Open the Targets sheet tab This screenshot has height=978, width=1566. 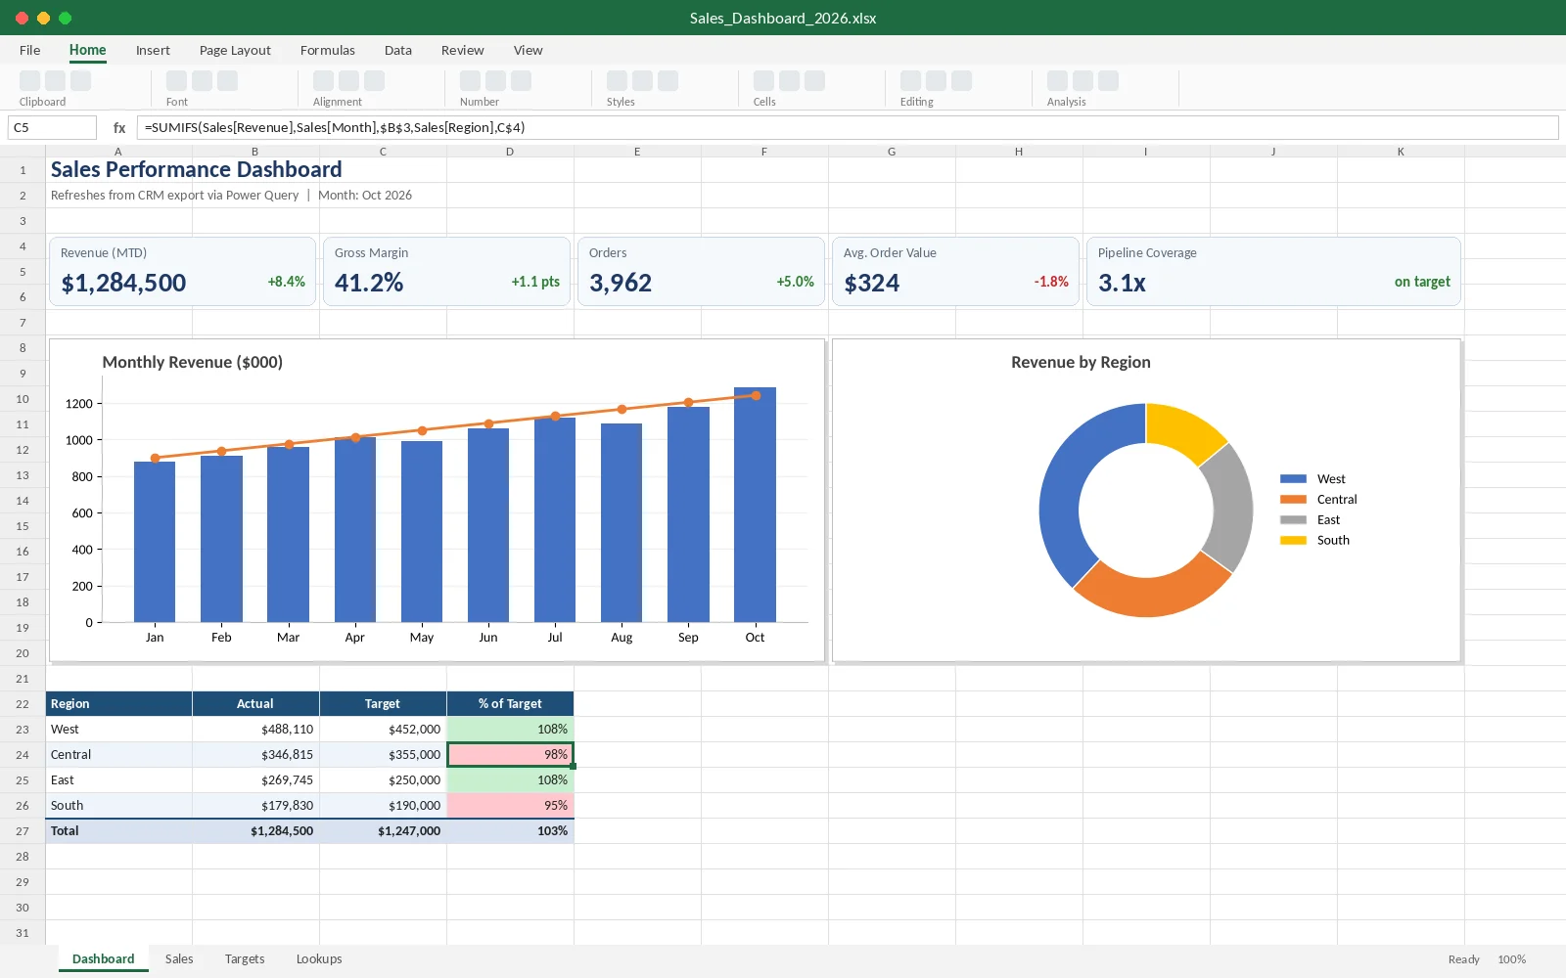click(x=245, y=958)
